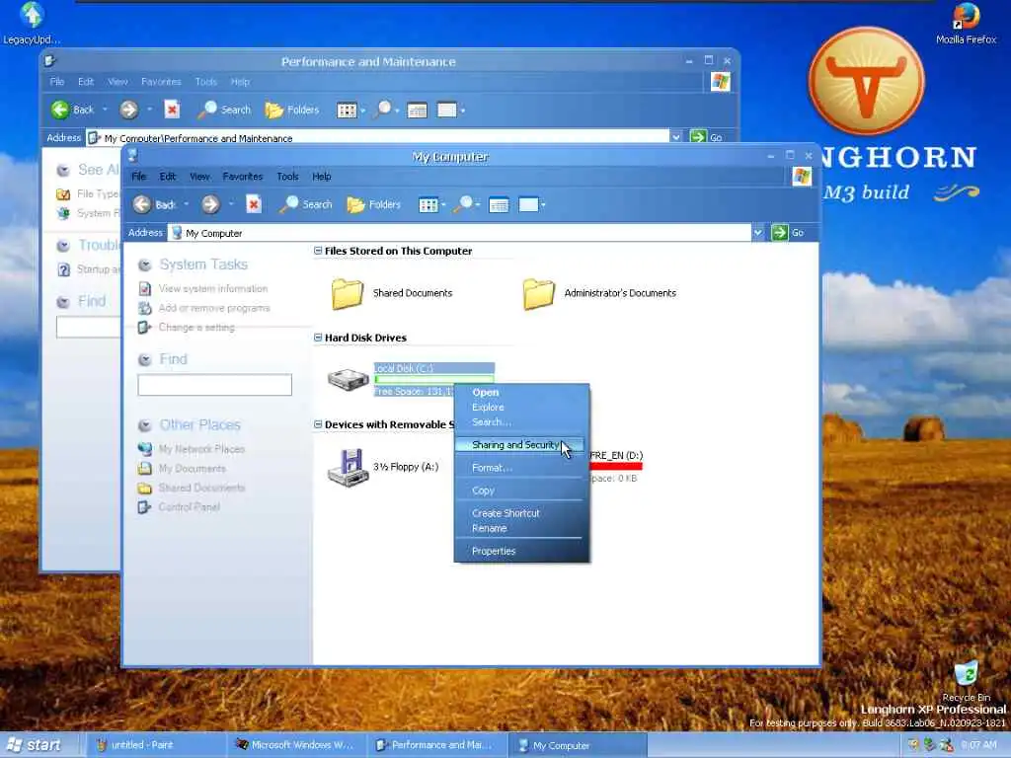Click Back in Performance and Maintenance window
1011x758 pixels.
(x=72, y=110)
